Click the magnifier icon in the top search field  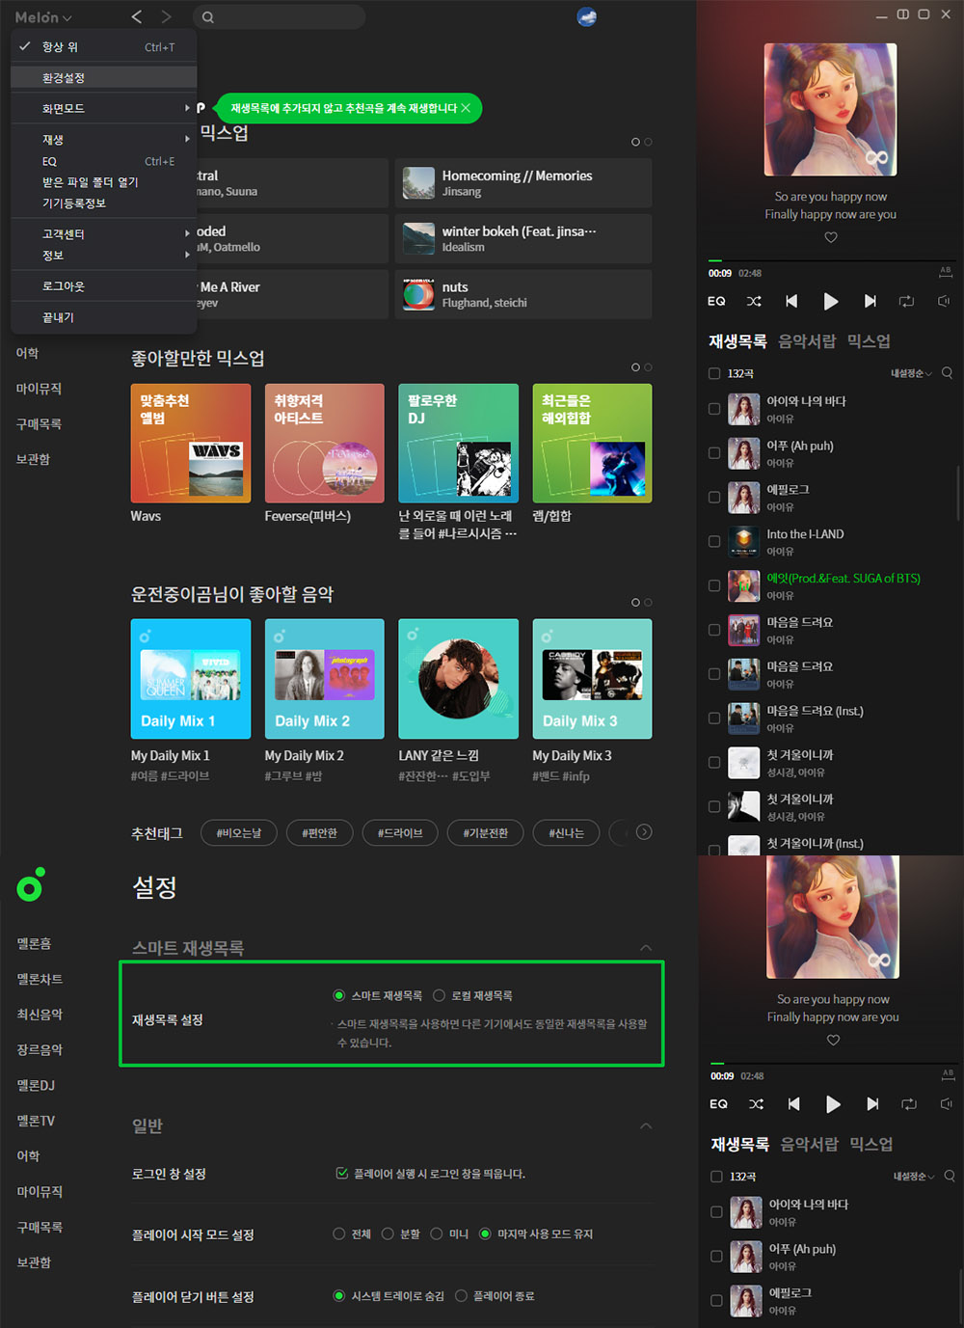[208, 17]
